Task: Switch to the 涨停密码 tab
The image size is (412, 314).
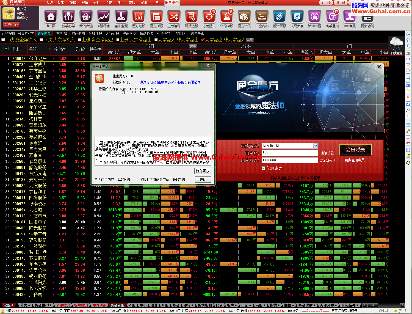Action: click(x=164, y=33)
